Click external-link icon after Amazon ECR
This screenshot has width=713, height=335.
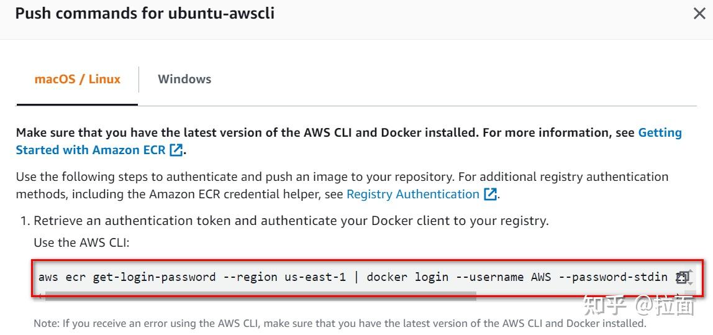pos(176,150)
